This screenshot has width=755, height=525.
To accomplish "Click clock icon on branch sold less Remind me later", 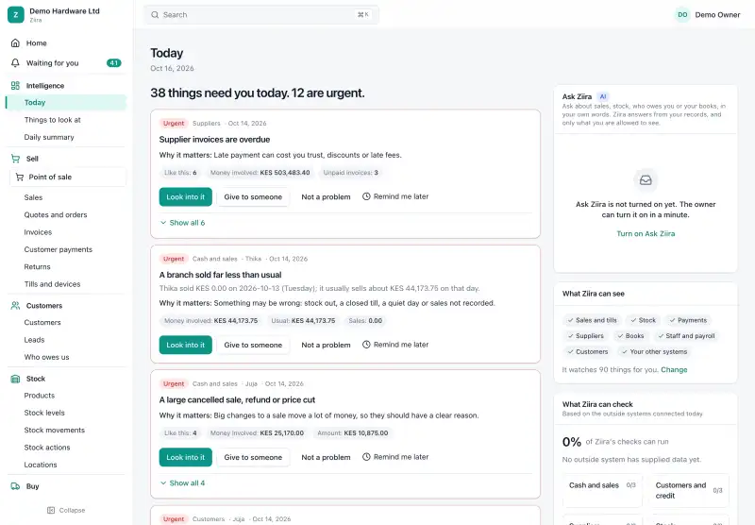I will point(366,345).
